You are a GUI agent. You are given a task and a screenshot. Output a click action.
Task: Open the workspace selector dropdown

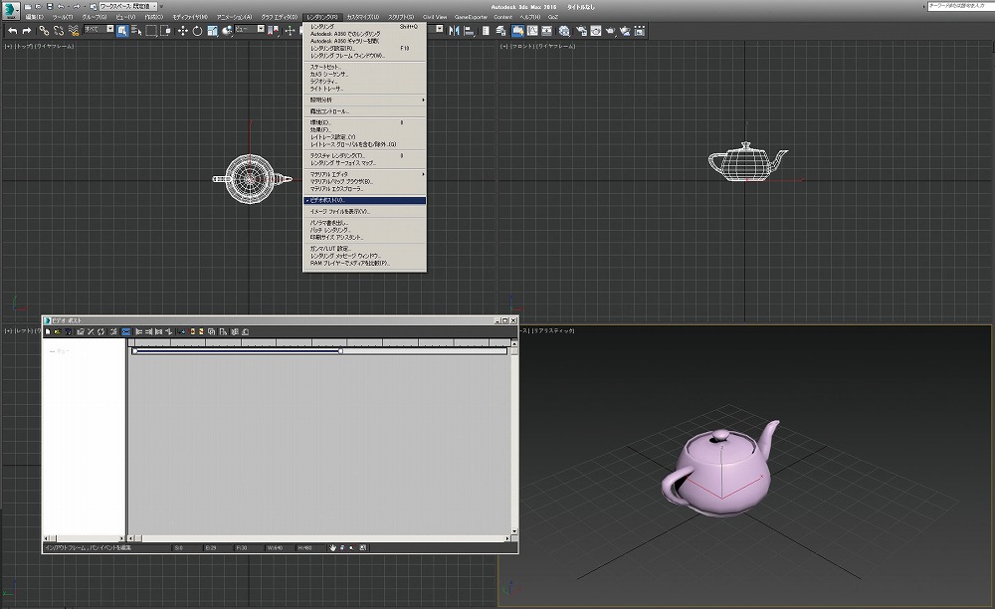[127, 6]
